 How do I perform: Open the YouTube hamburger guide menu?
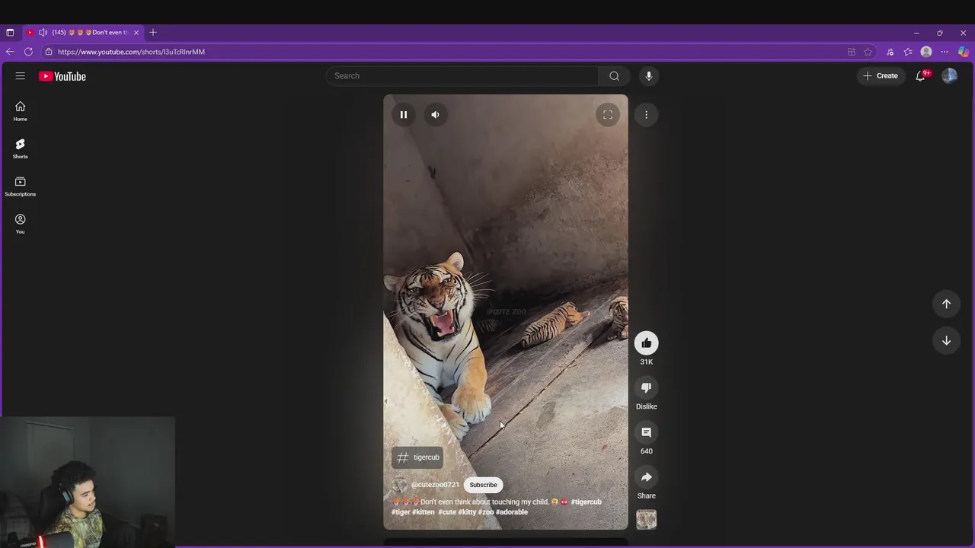pyautogui.click(x=21, y=76)
